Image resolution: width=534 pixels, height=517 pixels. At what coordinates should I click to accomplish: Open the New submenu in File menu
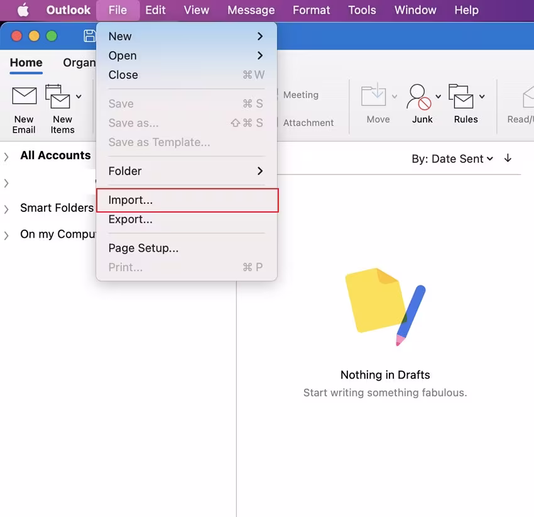pos(187,36)
